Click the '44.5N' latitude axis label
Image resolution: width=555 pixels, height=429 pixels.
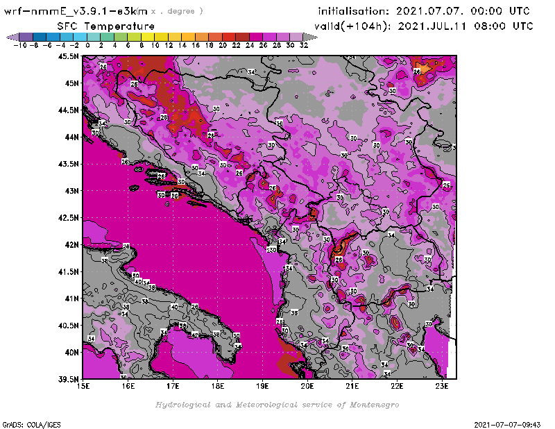pos(68,110)
